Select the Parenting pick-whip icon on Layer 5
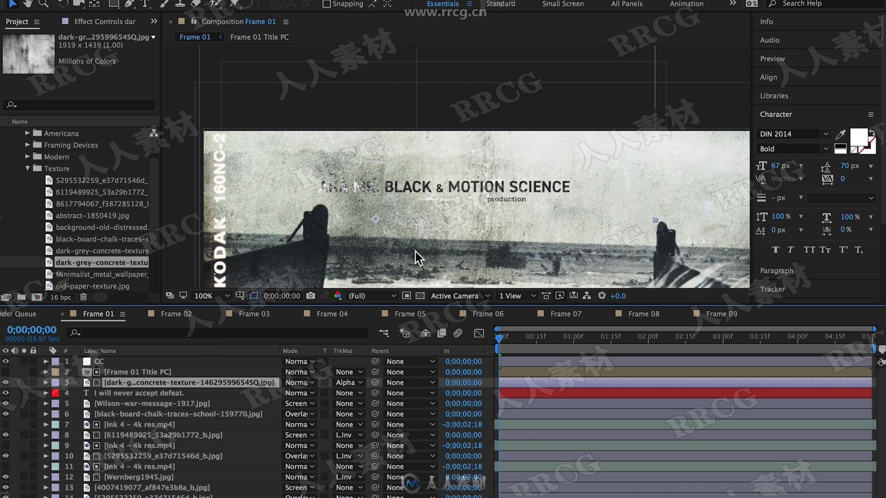This screenshot has width=886, height=498. tap(376, 403)
